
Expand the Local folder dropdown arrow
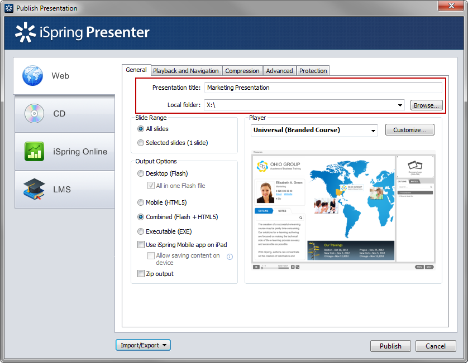click(400, 105)
